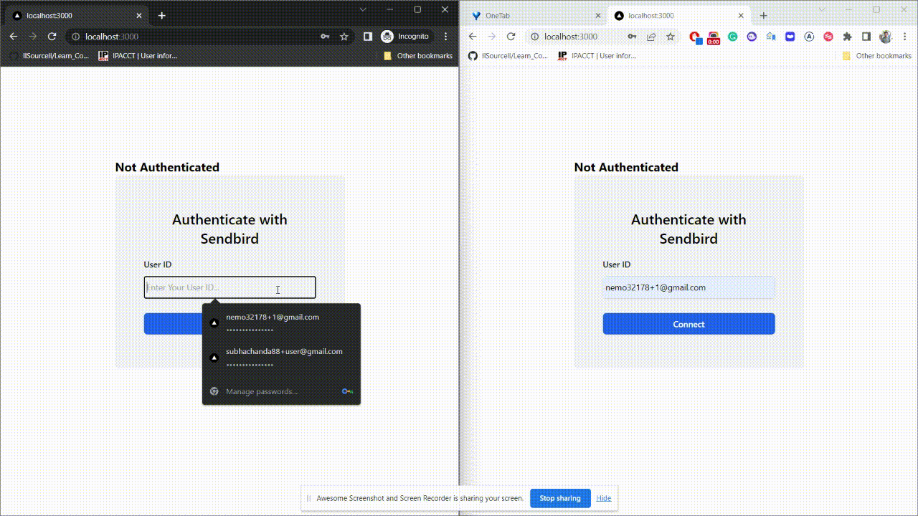918x516 pixels.
Task: Click the empty User ID input field
Action: point(229,287)
